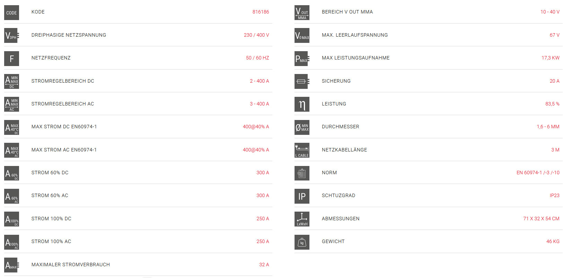This screenshot has width=570, height=278.
Task: Click the fuse icon next to SICHERUNG
Action: tap(302, 81)
